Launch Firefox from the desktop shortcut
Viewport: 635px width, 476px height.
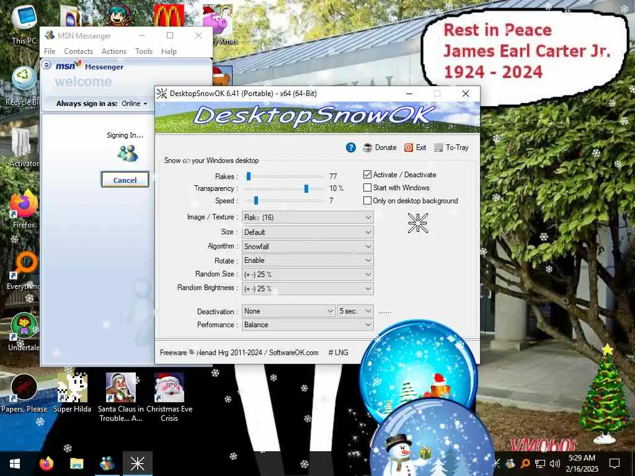click(x=24, y=209)
